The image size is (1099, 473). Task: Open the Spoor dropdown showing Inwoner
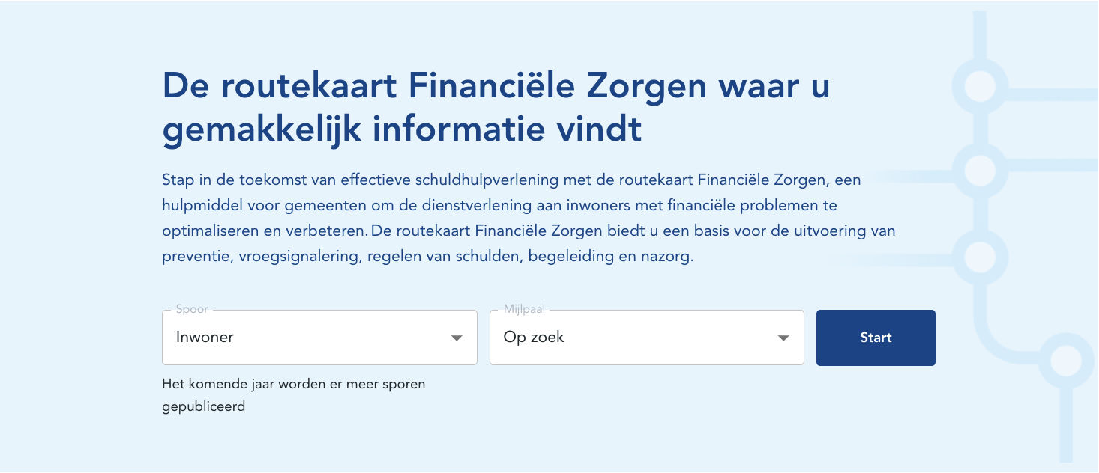pos(319,338)
